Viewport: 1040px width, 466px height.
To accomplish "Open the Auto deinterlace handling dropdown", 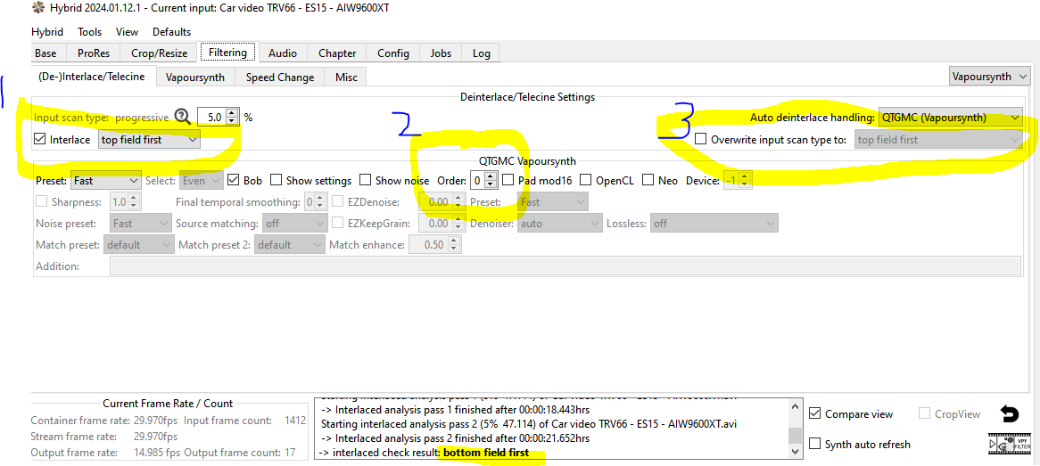I will tap(950, 118).
